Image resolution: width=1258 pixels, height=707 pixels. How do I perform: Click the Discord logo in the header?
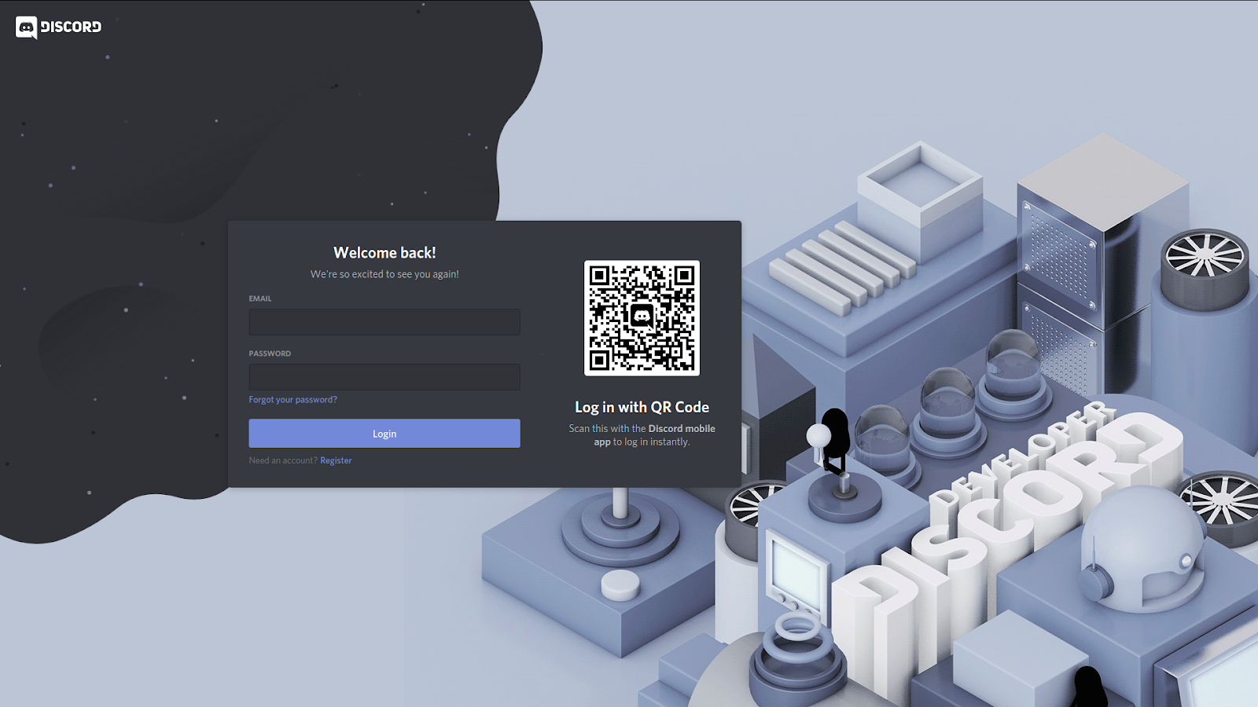coord(59,27)
